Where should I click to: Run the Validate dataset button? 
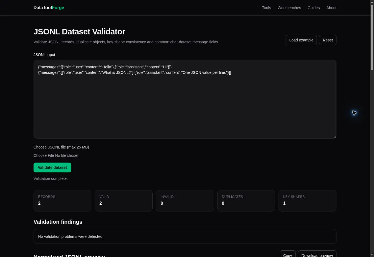[52, 167]
